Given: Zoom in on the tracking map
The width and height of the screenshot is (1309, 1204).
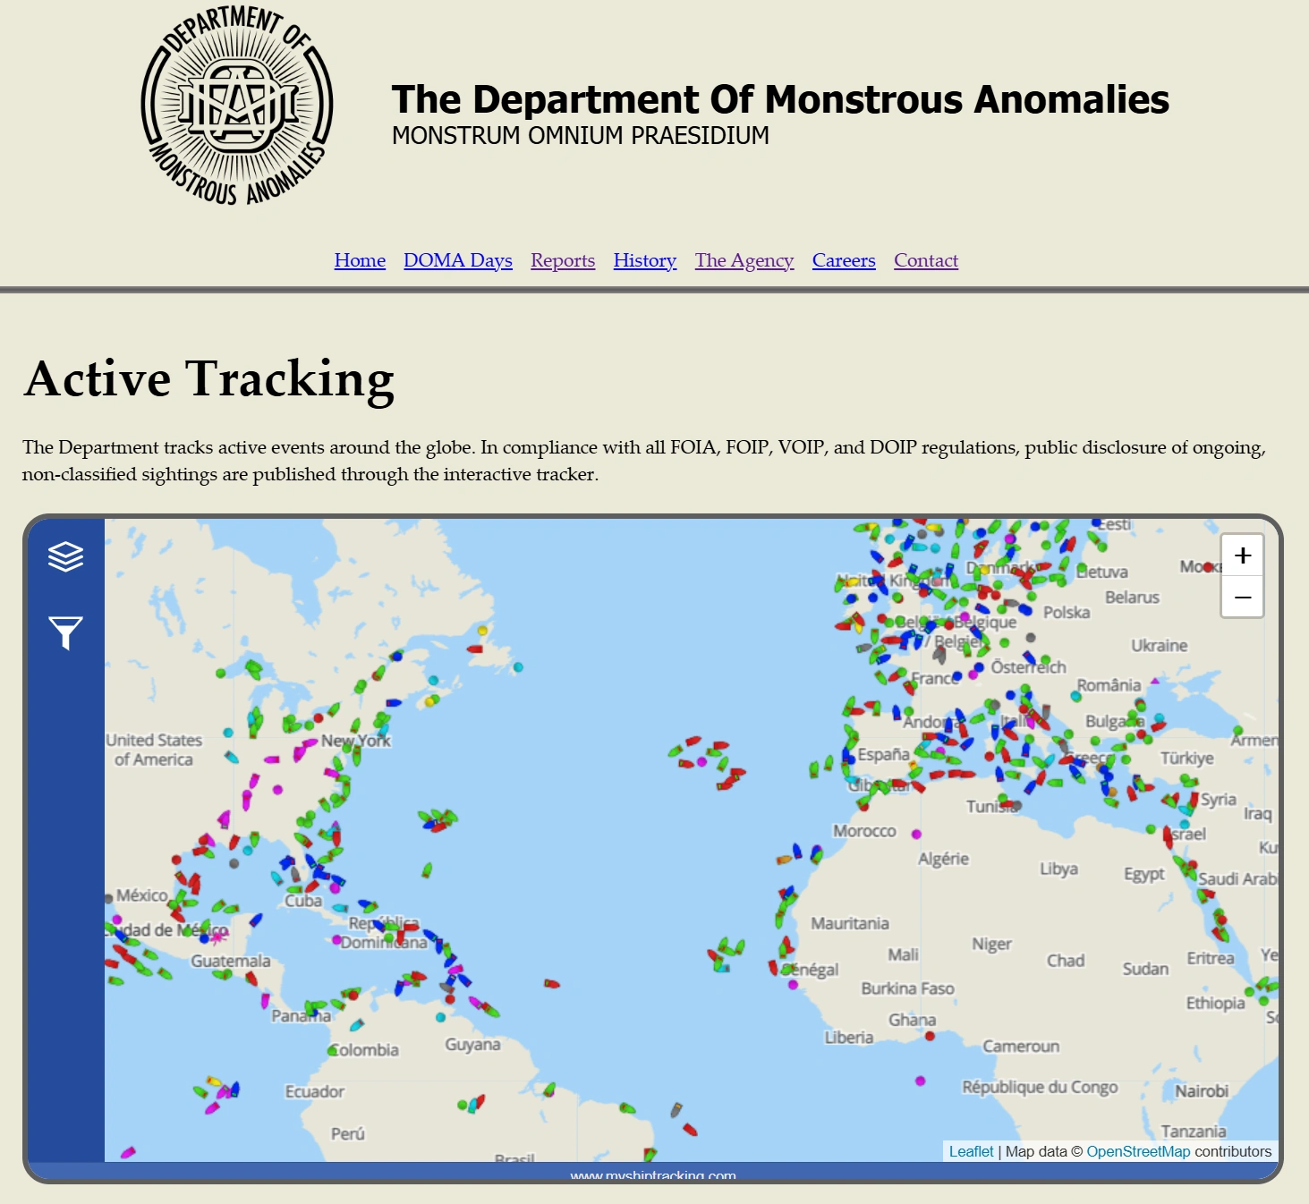Looking at the screenshot, I should coord(1242,555).
